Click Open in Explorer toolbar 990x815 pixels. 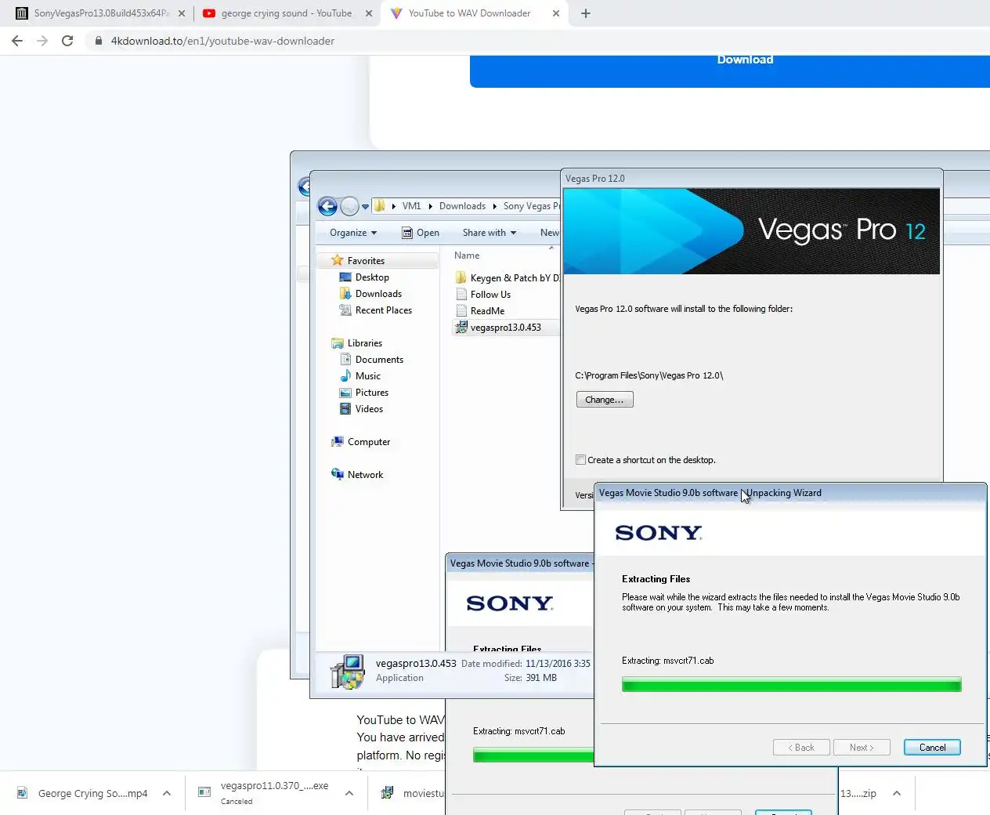click(x=421, y=233)
